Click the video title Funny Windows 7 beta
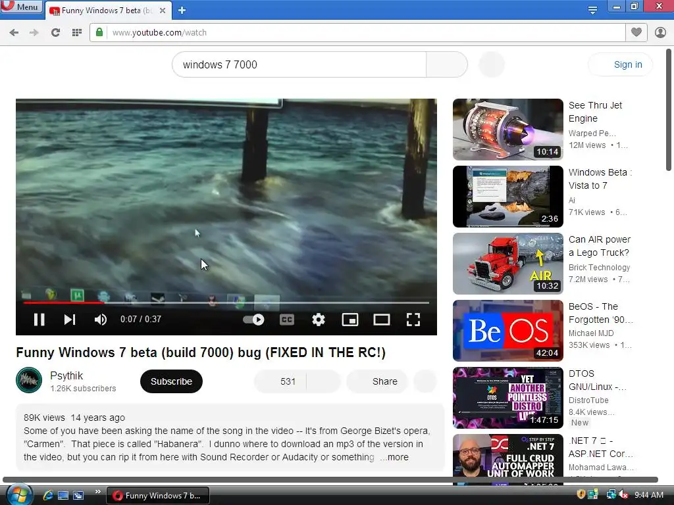Viewport: 674px width, 505px height. coord(201,352)
